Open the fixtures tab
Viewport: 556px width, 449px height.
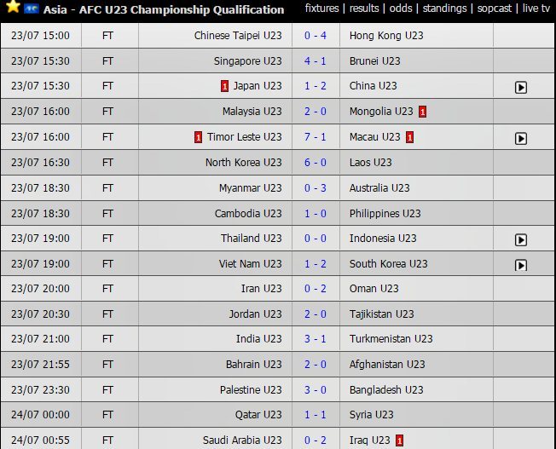tap(323, 9)
